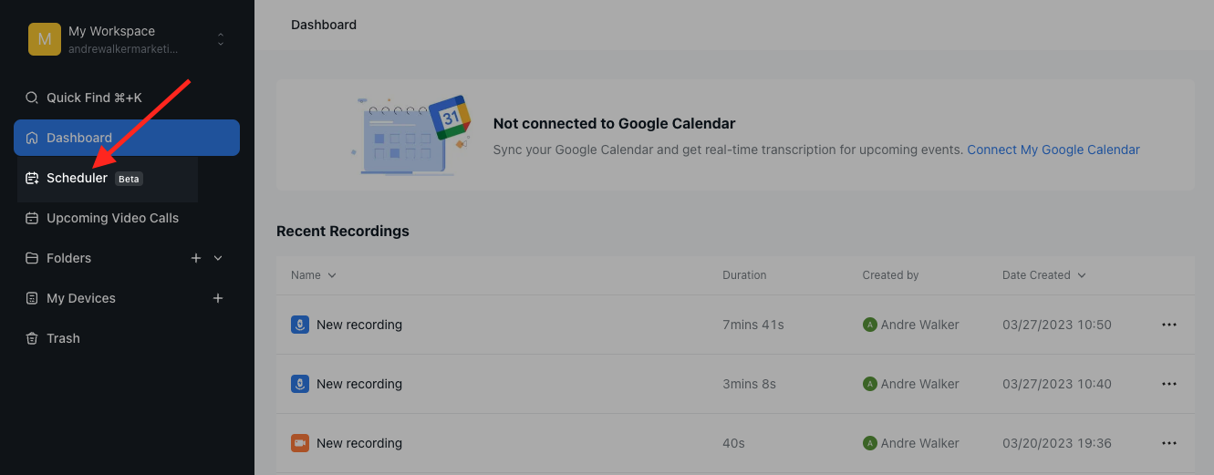Open the Trash section

coord(63,338)
